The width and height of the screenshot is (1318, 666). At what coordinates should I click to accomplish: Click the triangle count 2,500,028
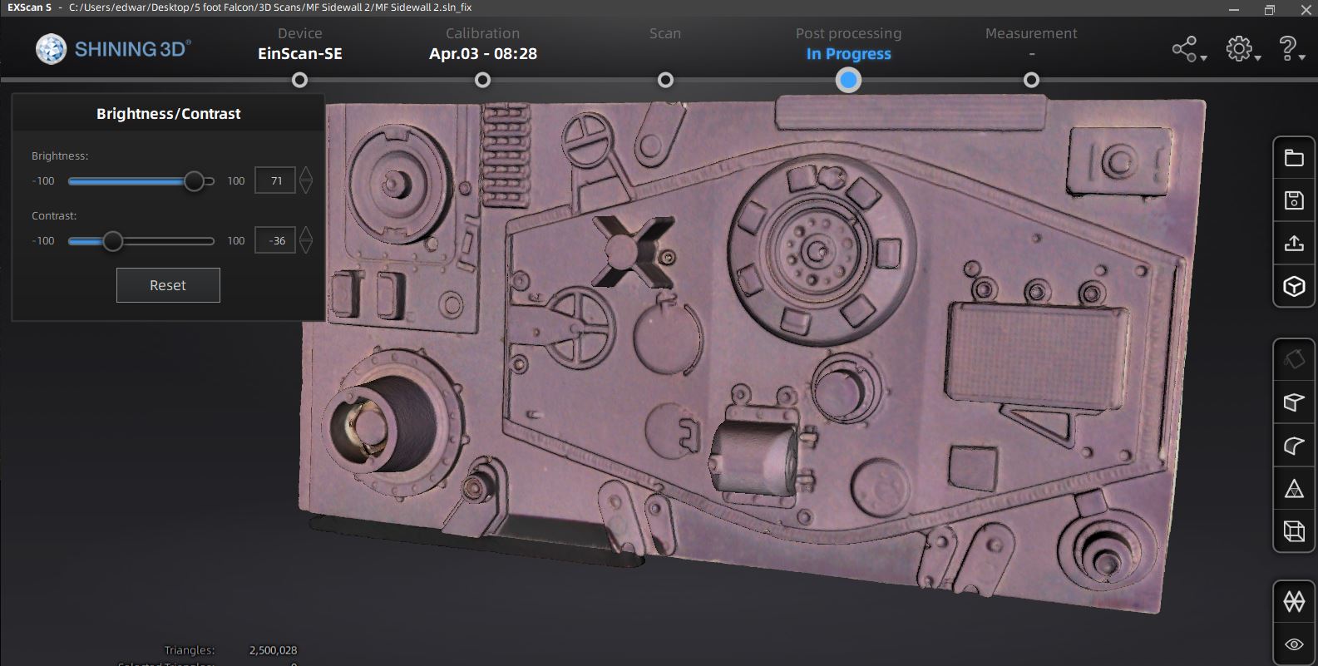click(x=273, y=650)
